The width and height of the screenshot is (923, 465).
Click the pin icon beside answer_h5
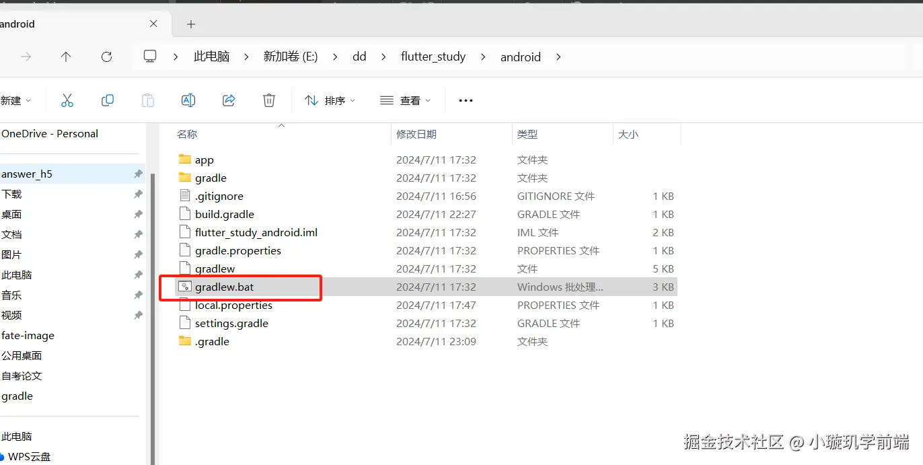(138, 174)
